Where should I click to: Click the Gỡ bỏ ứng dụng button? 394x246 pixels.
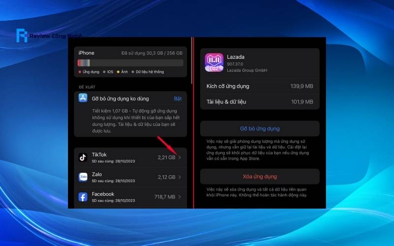(x=260, y=128)
